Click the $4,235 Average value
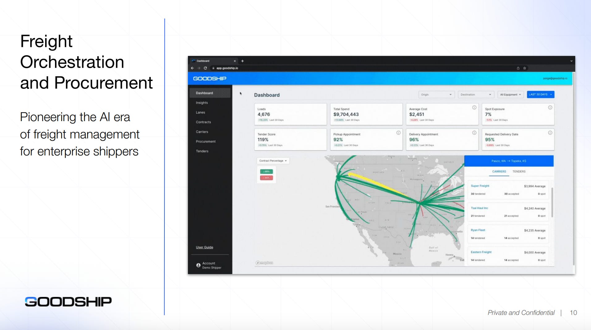The height and width of the screenshot is (330, 591). (535, 231)
